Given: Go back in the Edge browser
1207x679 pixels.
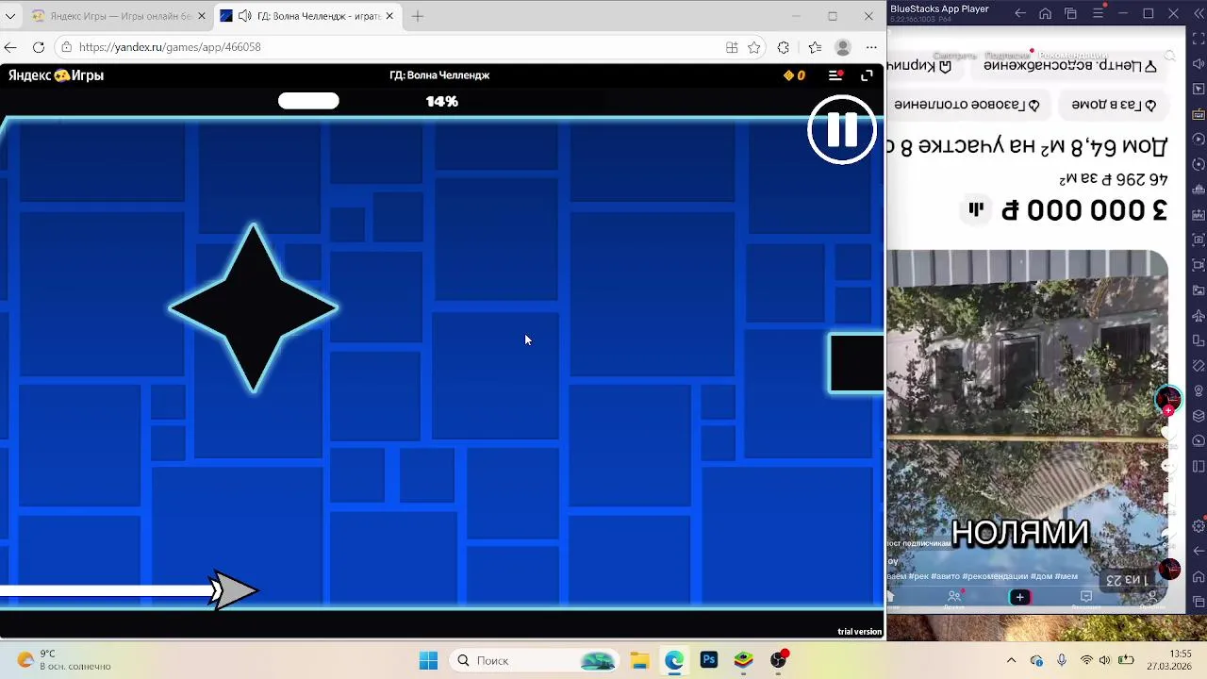Looking at the screenshot, I should point(10,47).
